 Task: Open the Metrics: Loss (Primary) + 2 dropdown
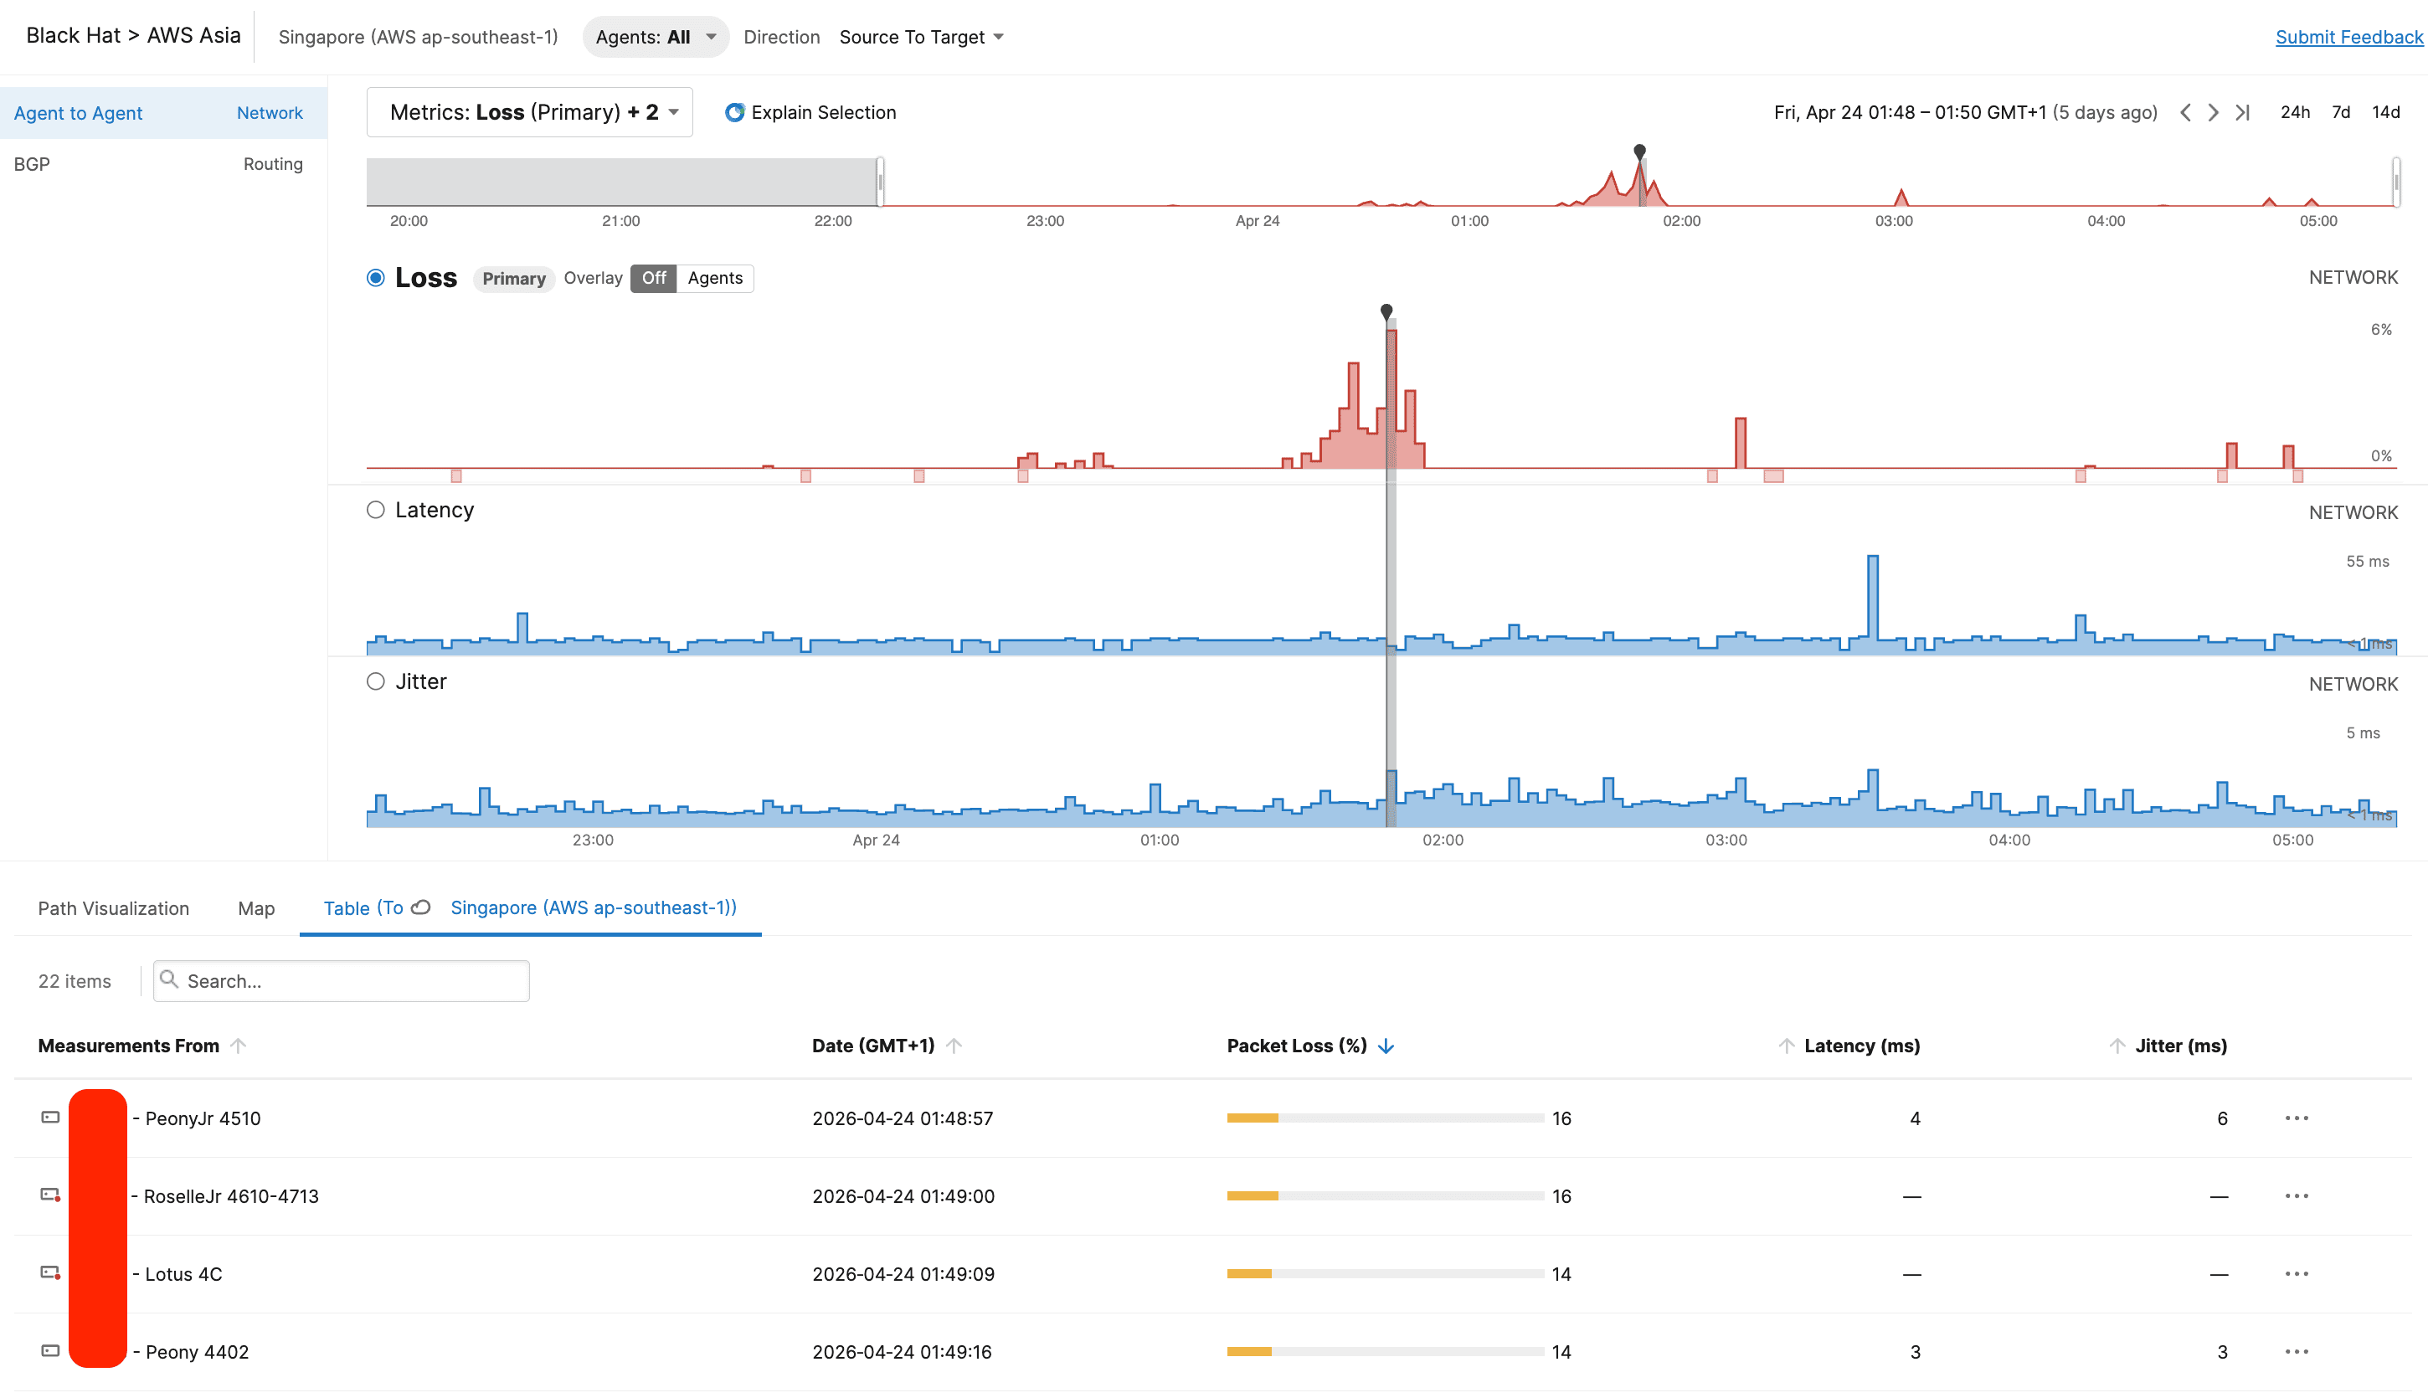click(530, 112)
